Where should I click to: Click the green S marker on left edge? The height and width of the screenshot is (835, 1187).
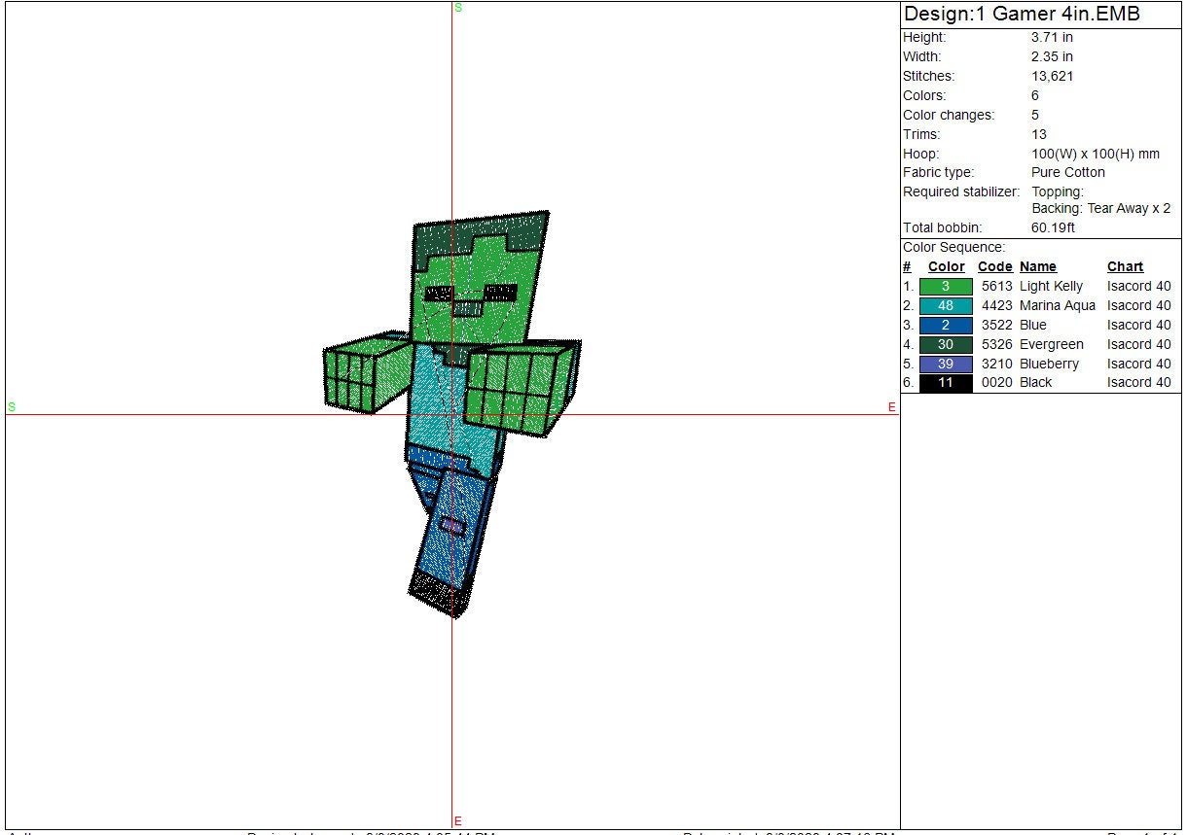click(x=12, y=407)
